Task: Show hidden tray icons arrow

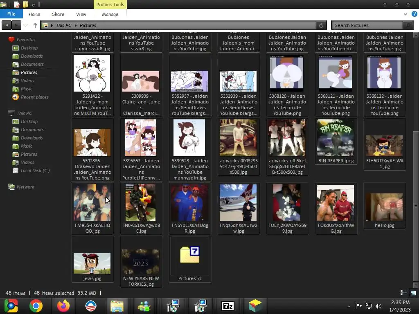Action: 349,306
